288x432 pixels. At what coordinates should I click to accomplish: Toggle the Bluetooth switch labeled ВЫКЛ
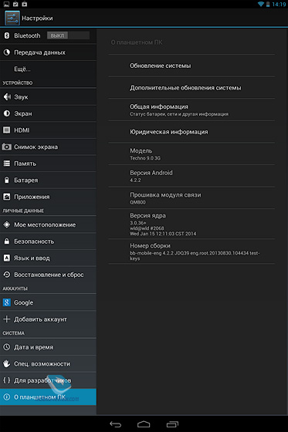(x=68, y=35)
